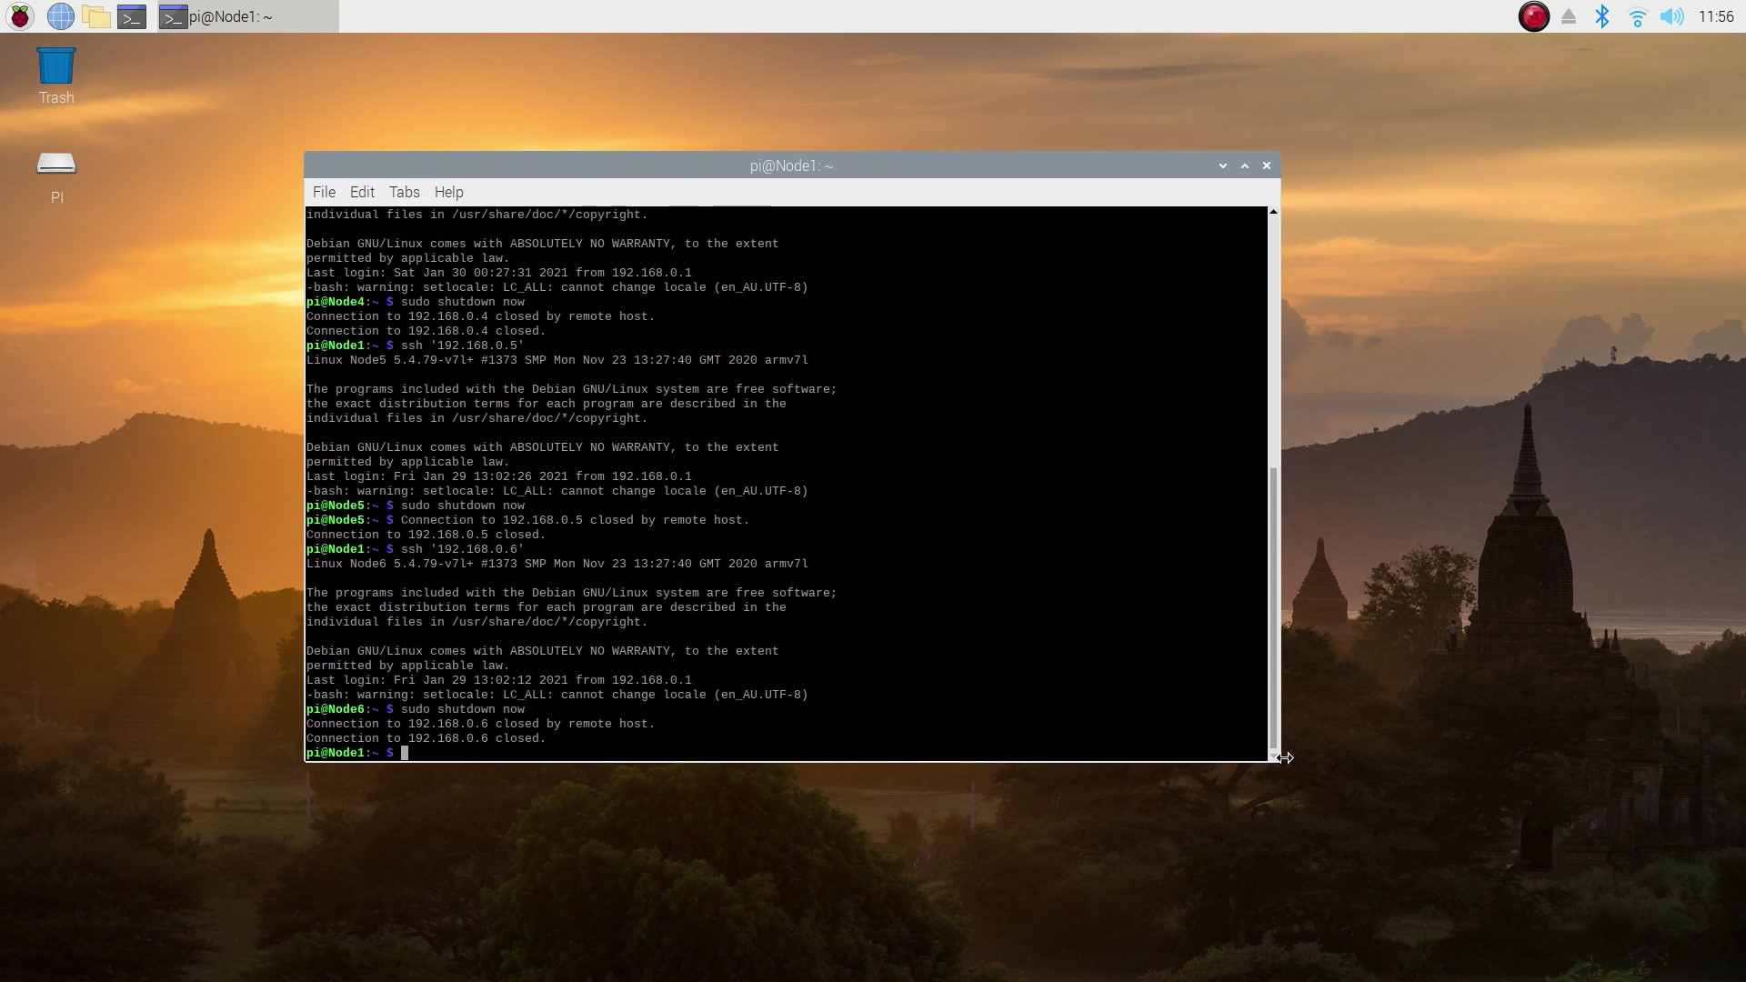The width and height of the screenshot is (1746, 982).
Task: Minimize the terminal with down chevron
Action: coord(1223,165)
